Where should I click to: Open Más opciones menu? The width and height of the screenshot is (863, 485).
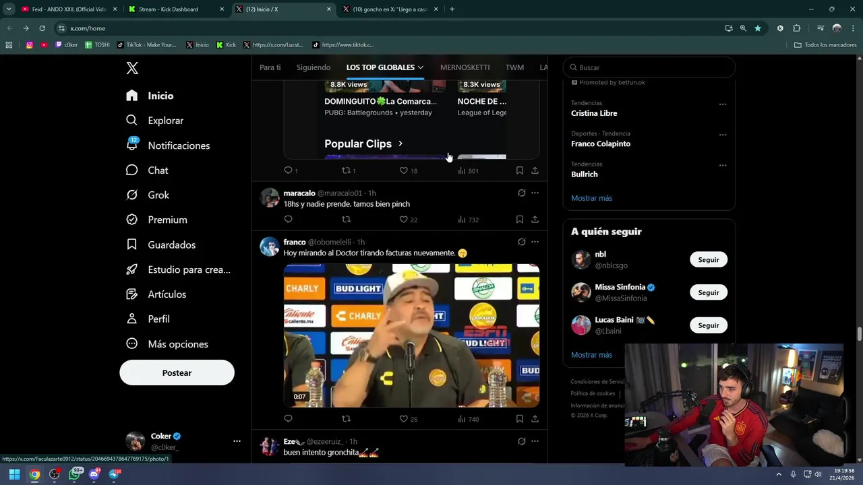[x=167, y=344]
